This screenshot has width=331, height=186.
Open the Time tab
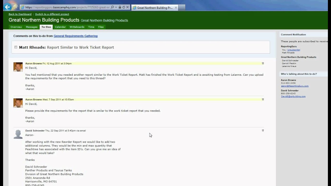point(91,27)
